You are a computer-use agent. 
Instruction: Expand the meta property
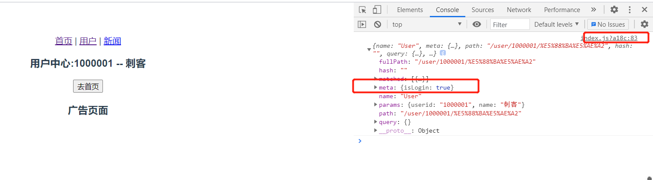[x=376, y=87]
